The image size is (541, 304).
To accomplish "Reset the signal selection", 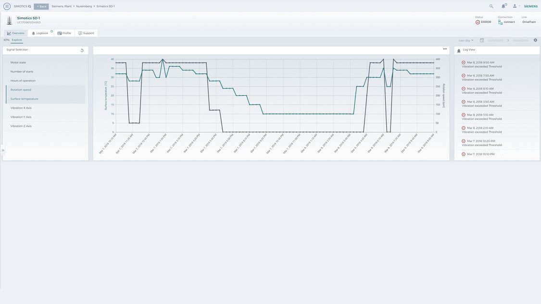I will pos(82,50).
